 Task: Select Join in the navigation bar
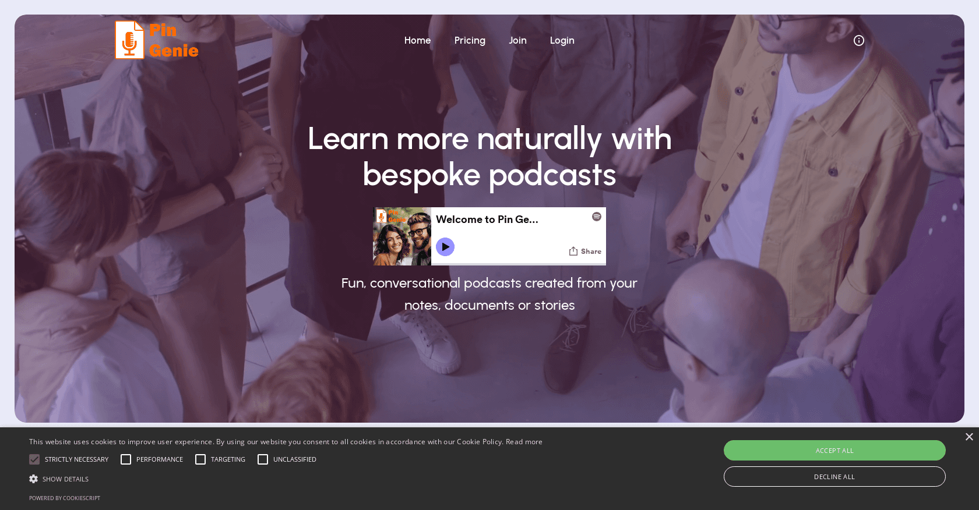[517, 40]
